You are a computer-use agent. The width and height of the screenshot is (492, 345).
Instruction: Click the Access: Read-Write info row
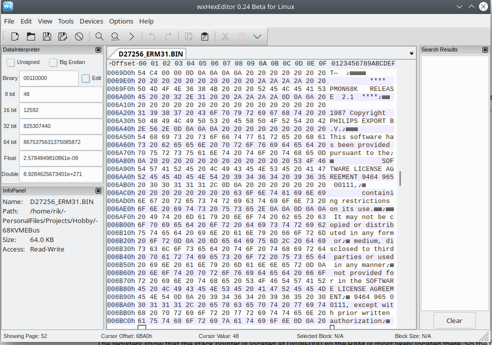coord(34,249)
